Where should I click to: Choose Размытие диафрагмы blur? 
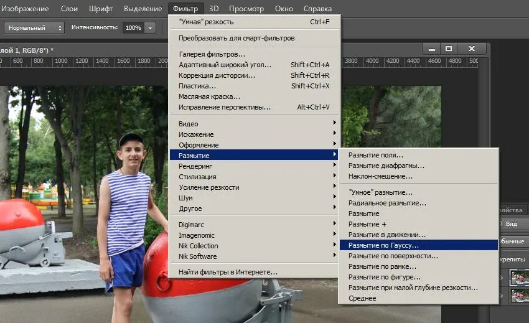[x=419, y=166]
